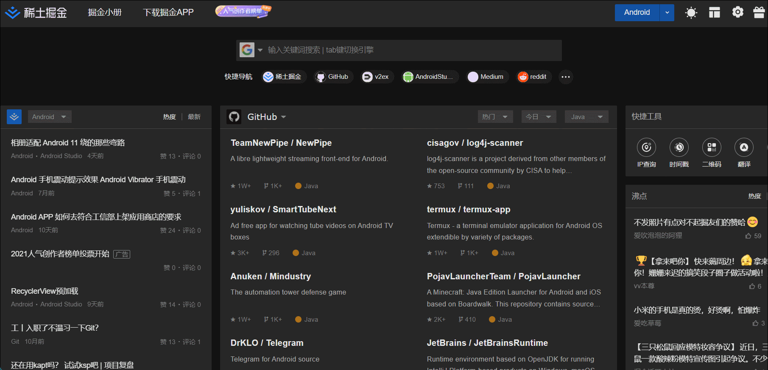The image size is (768, 370).
Task: Open 下载掘金APP in the top menu
Action: (168, 12)
